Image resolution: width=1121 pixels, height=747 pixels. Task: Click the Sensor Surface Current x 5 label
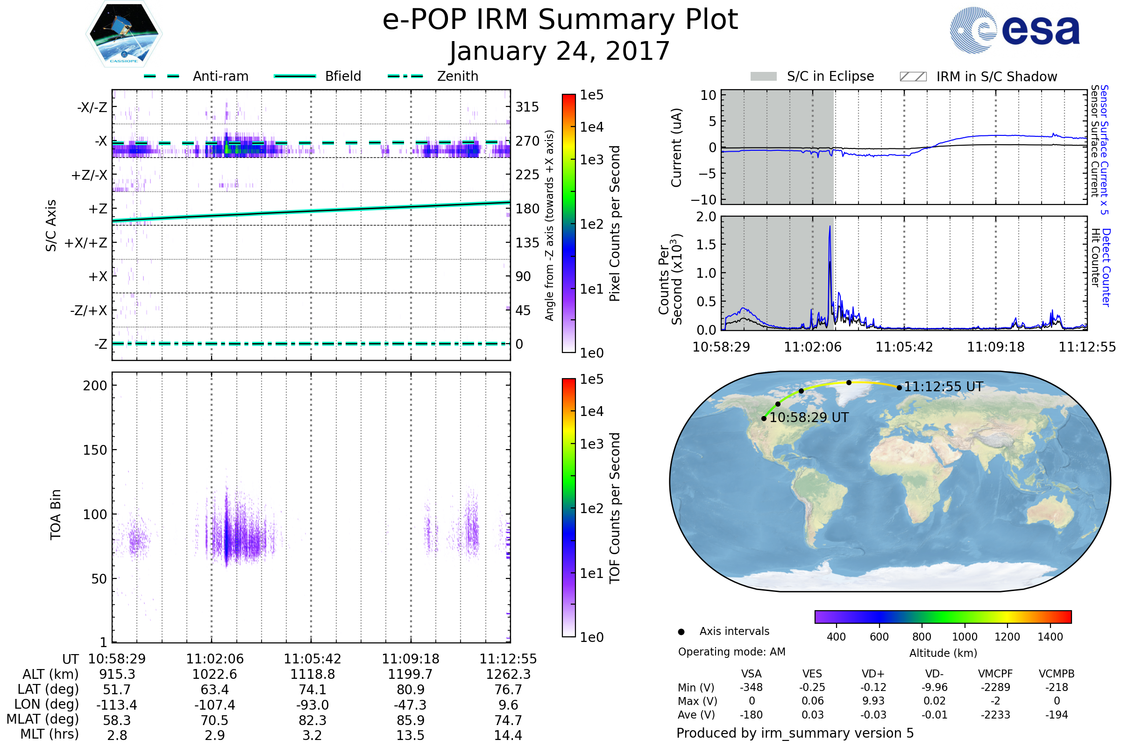click(x=1104, y=149)
